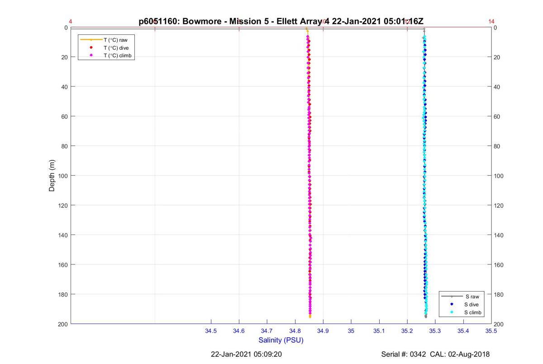Select the 'S dive' legend label
This screenshot has height=364, width=543.
tap(472, 305)
